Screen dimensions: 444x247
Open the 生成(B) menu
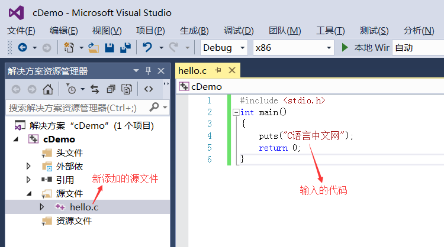click(194, 31)
